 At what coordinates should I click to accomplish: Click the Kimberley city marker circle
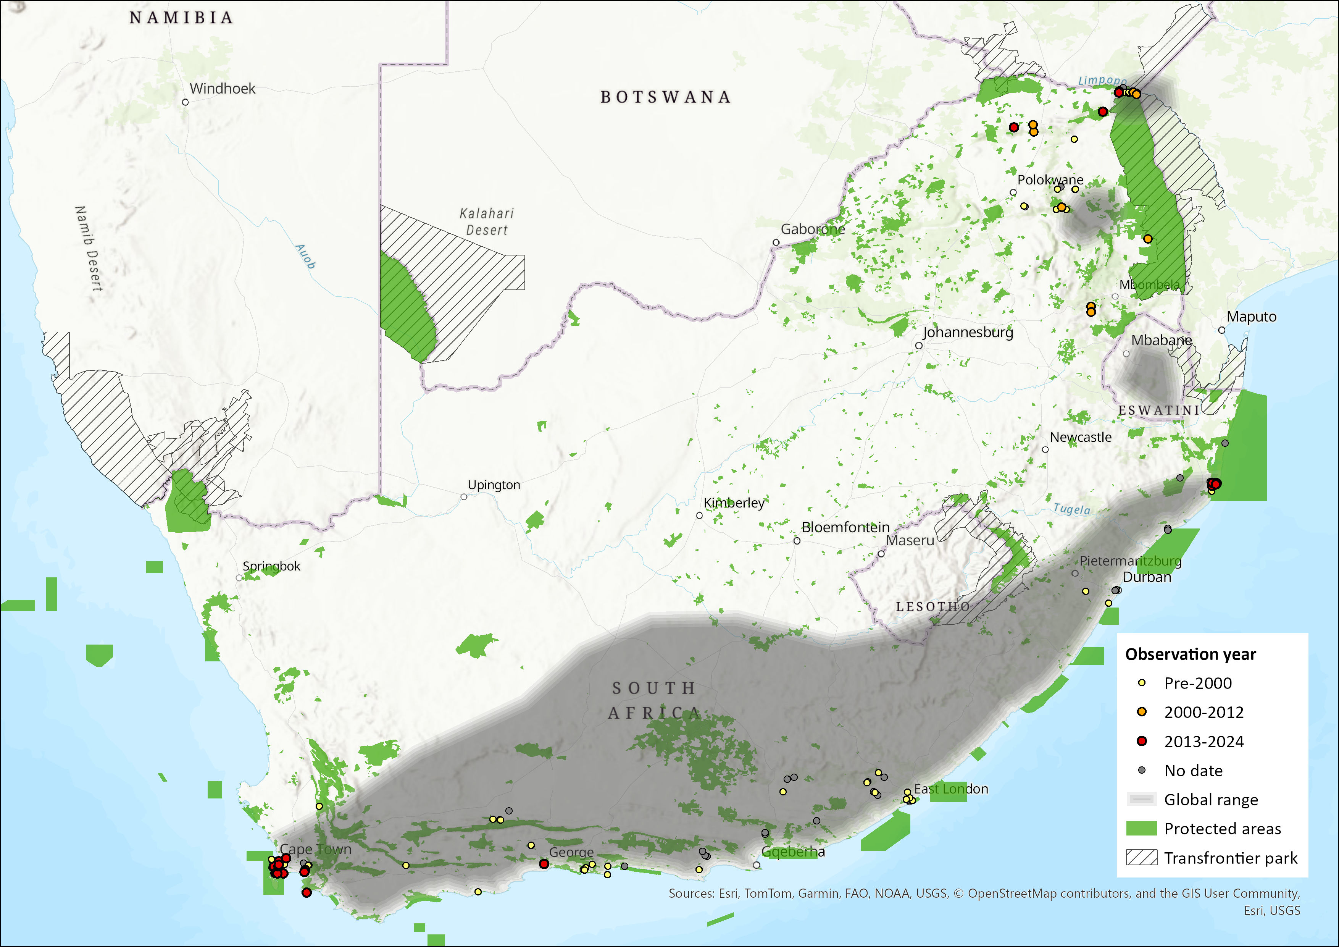(699, 515)
